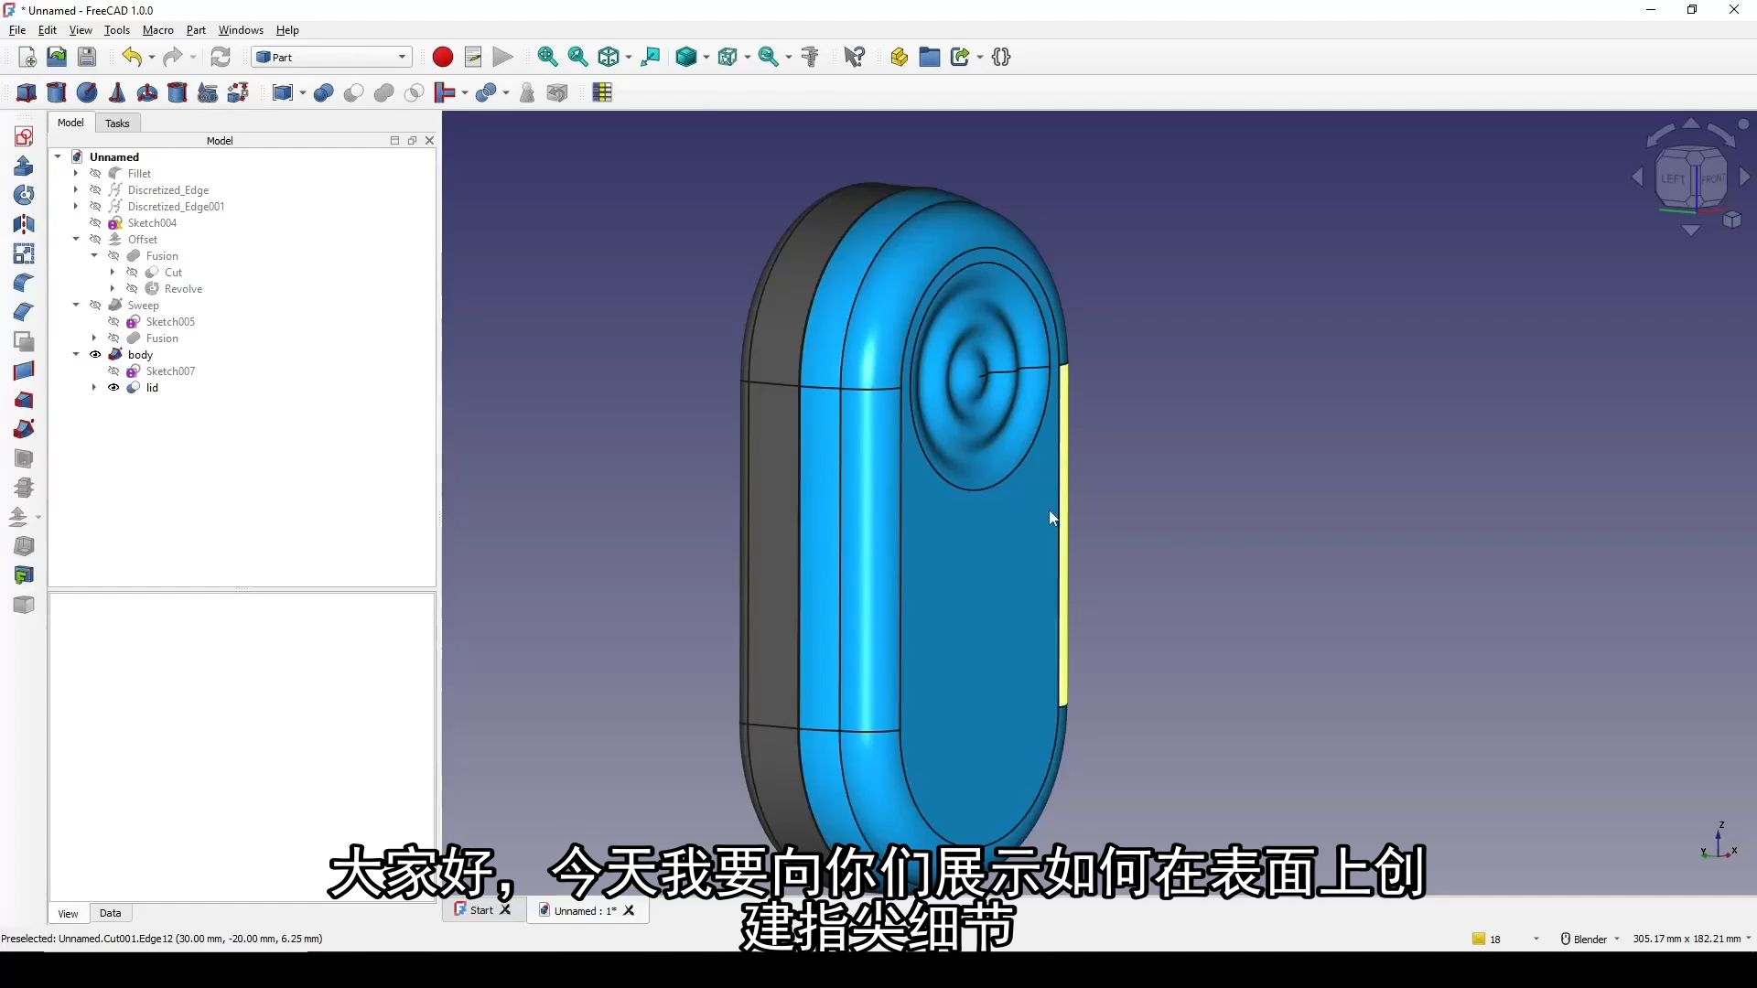
Task: Refresh the active document
Action: coord(221,57)
